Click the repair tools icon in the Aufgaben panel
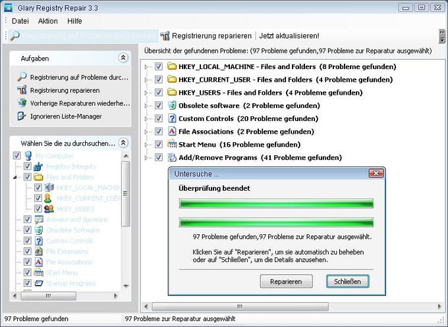 coord(22,90)
